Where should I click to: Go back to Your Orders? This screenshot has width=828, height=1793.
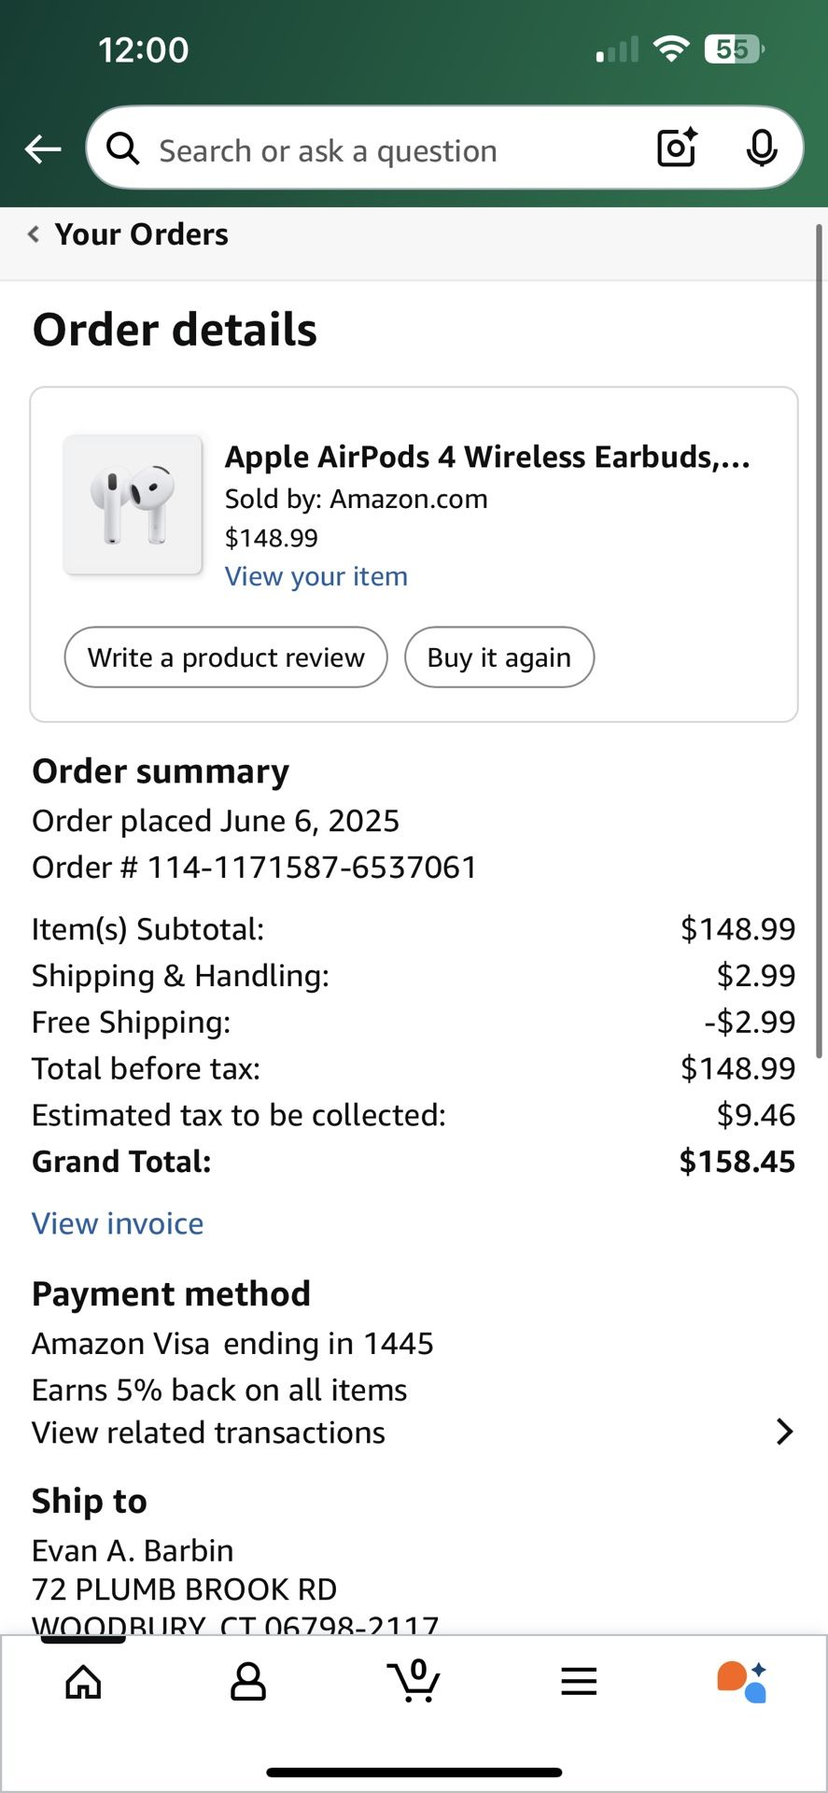[x=126, y=233]
